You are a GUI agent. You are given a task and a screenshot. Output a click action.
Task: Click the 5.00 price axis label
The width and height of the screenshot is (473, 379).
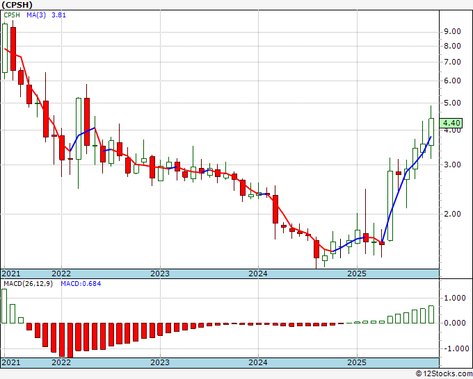click(x=452, y=103)
